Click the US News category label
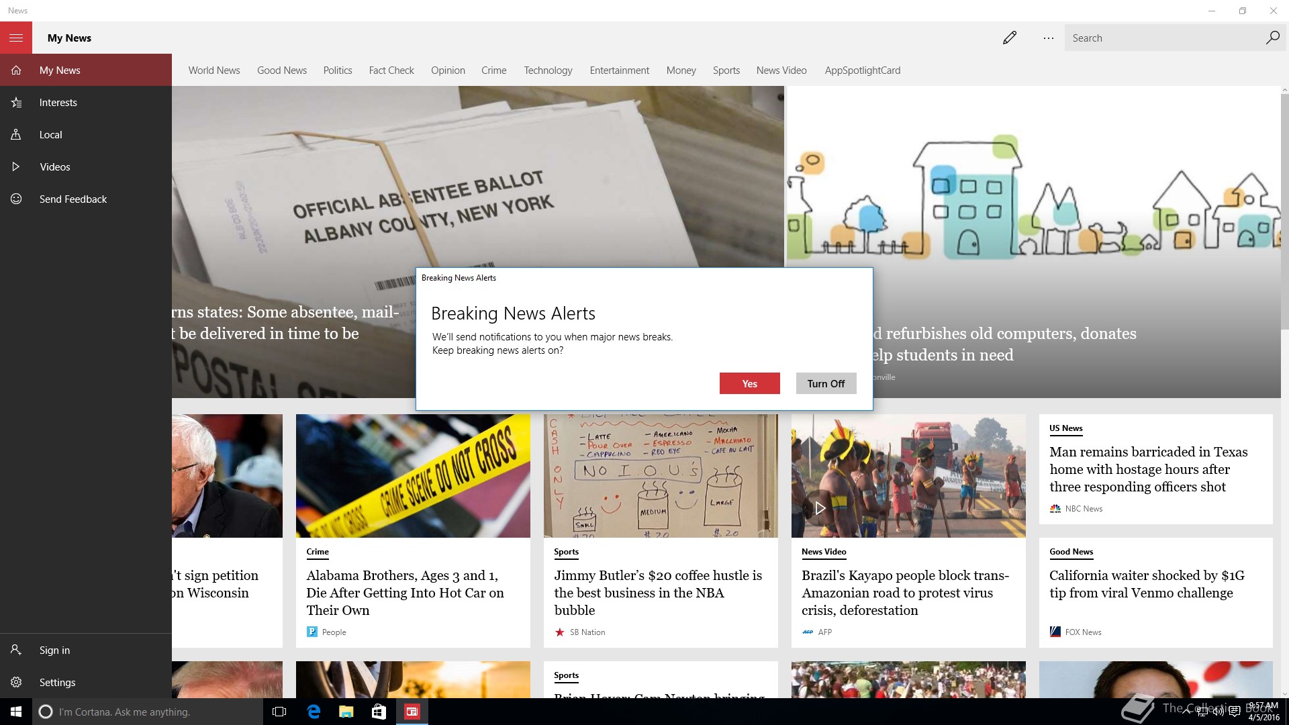1289x725 pixels. 1065,428
